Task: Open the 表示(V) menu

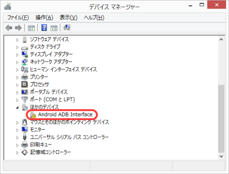Action: (69, 18)
